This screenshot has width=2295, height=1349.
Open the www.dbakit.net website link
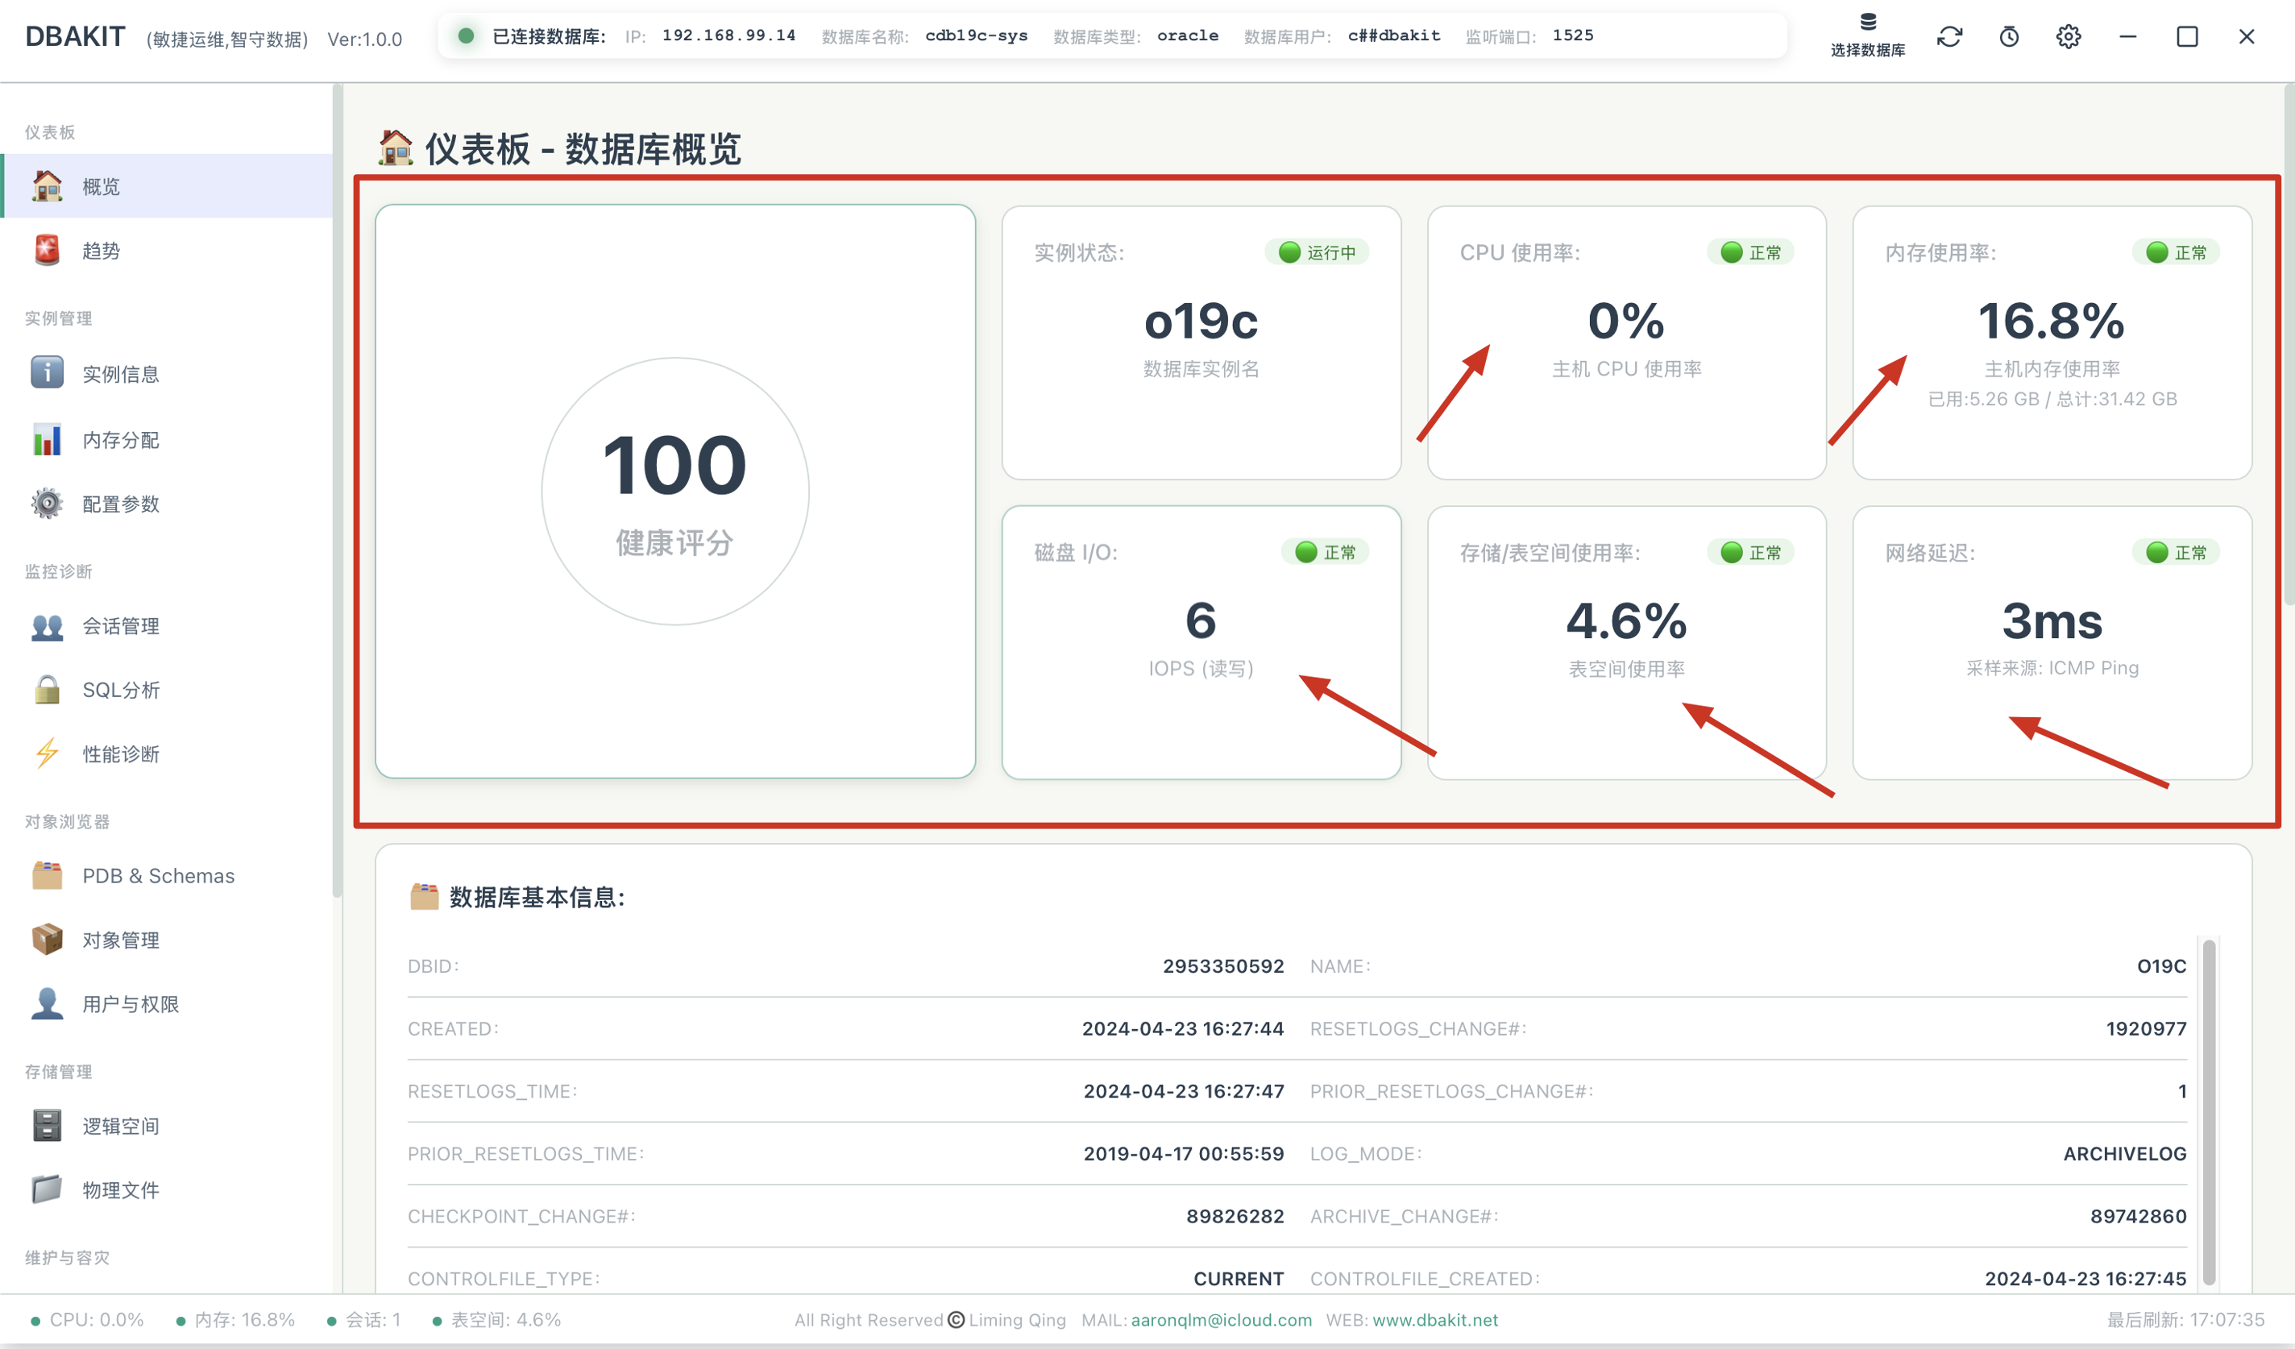[x=1435, y=1319]
